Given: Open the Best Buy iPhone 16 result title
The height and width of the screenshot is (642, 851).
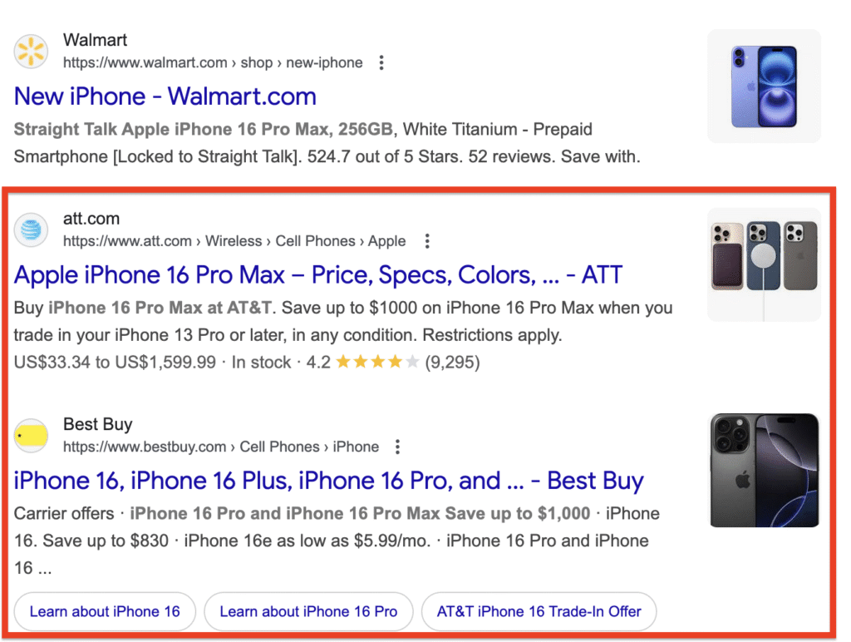Looking at the screenshot, I should [328, 481].
